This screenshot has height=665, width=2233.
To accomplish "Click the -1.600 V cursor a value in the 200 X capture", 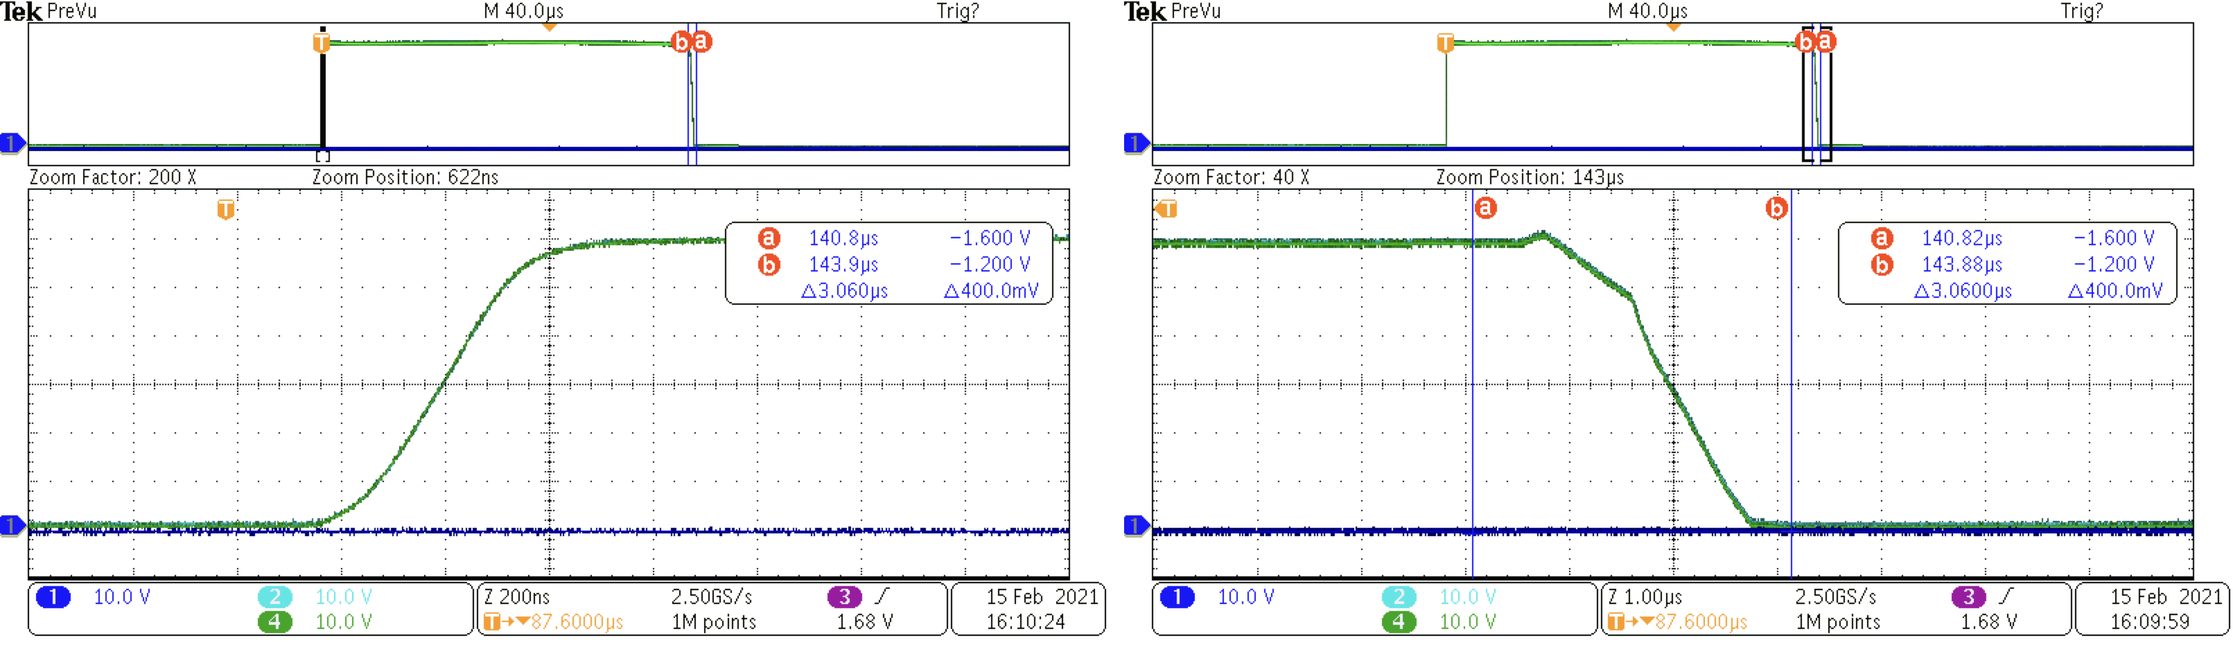I will pos(990,238).
